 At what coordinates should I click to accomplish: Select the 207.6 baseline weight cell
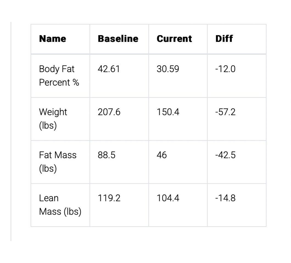click(x=109, y=112)
